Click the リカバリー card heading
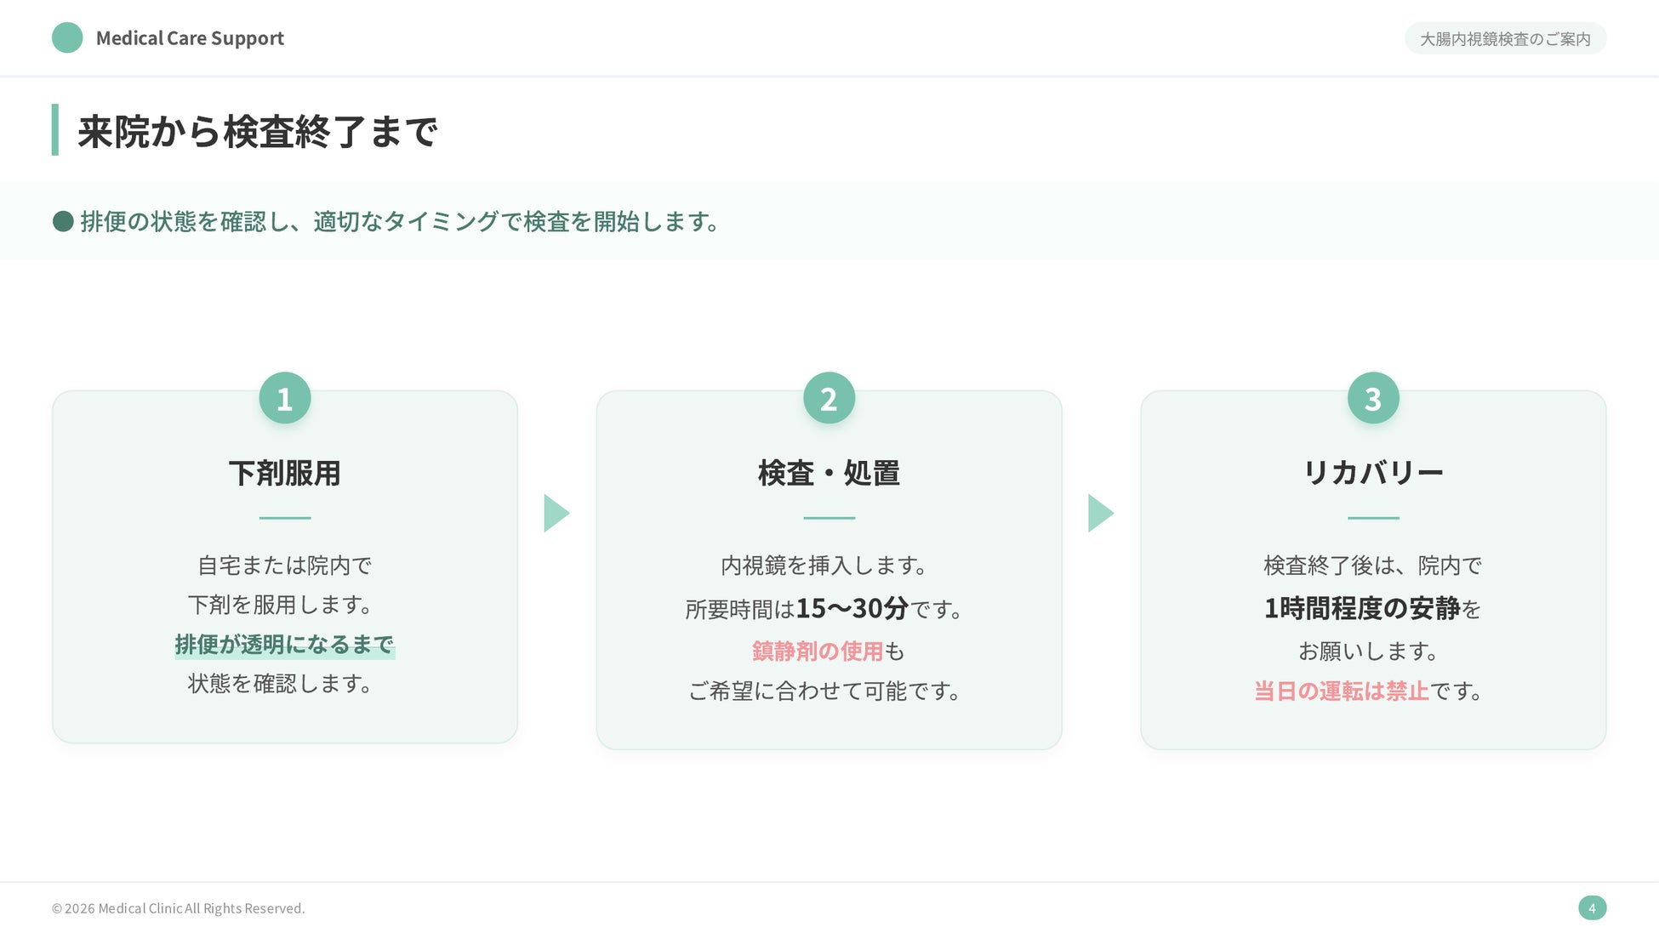 click(x=1373, y=473)
